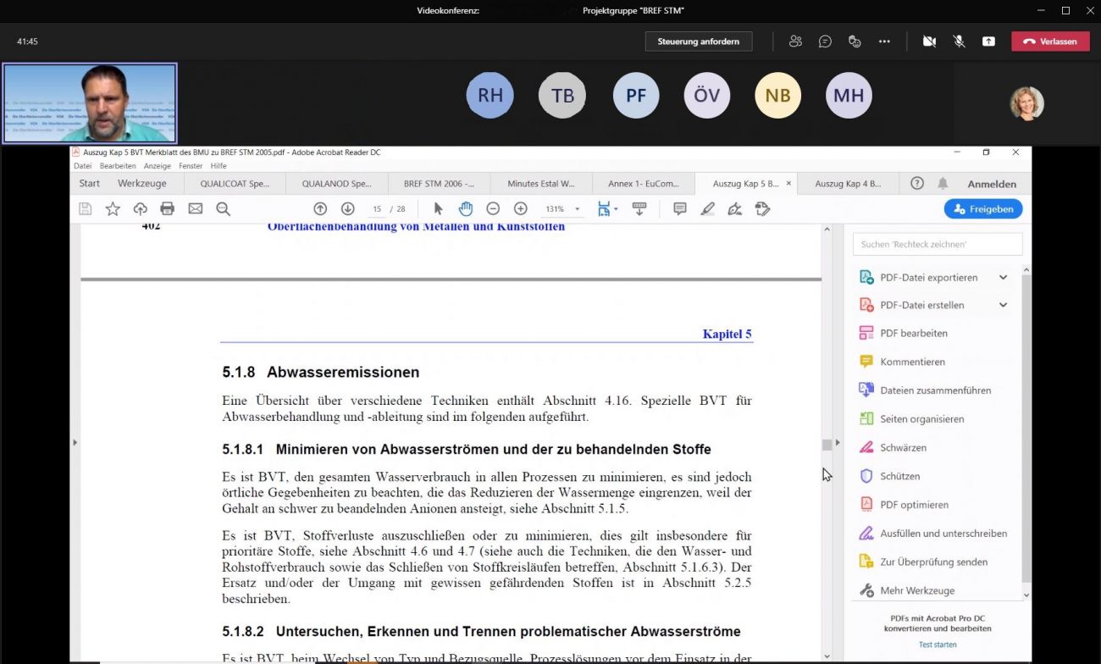The width and height of the screenshot is (1101, 664).
Task: Activate the Hand pan tool
Action: tap(466, 208)
